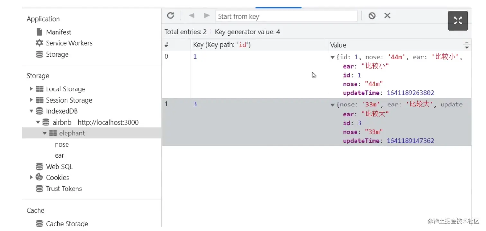Select the ear index
The image size is (486, 231).
(59, 155)
